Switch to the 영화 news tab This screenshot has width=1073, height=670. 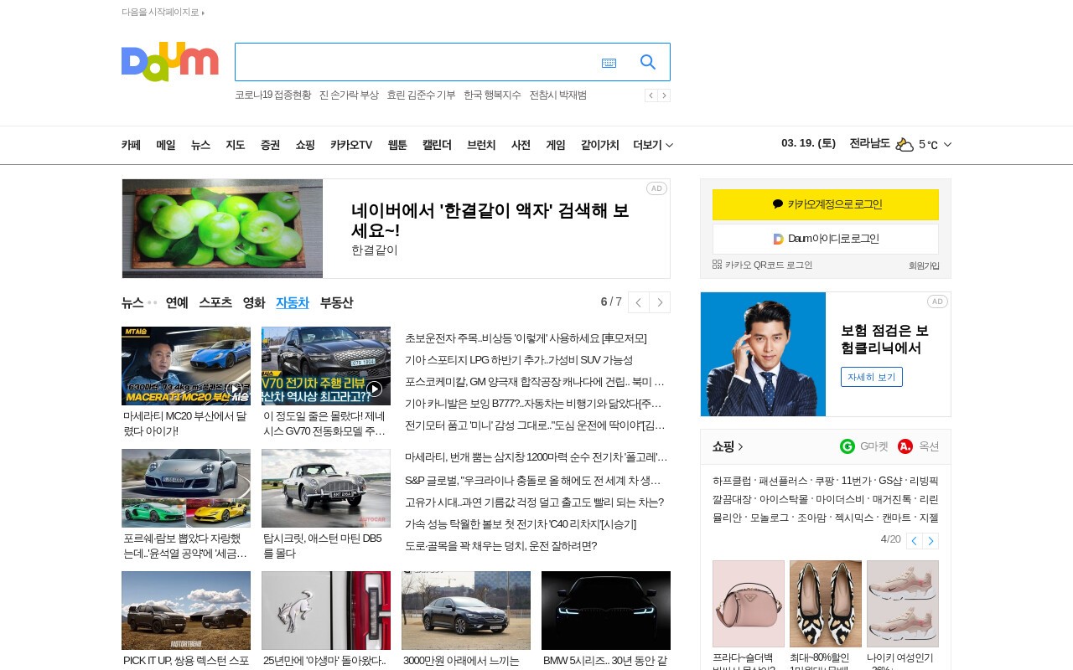[x=254, y=302]
